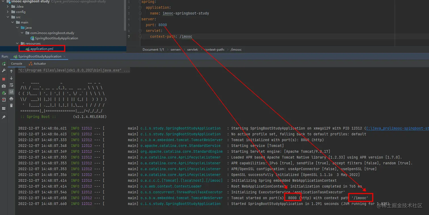Click 'Document 1/1' in the breadcrumb bar

(153, 49)
